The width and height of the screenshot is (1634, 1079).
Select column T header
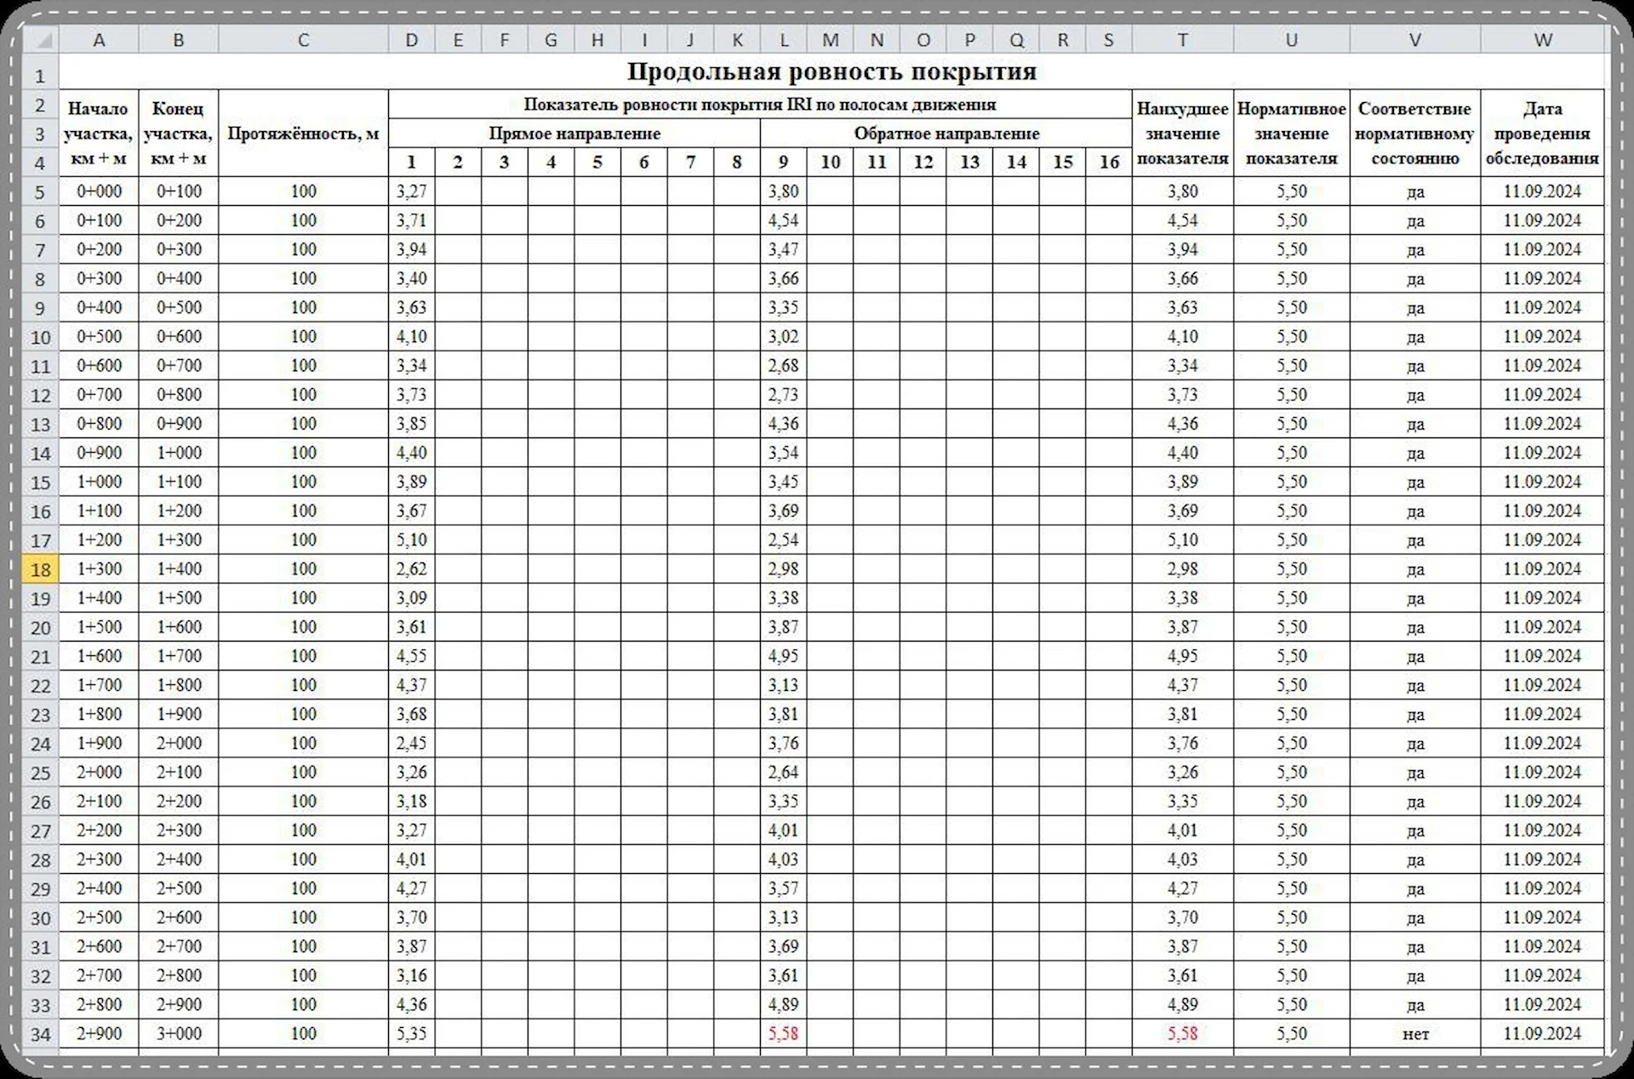1182,40
